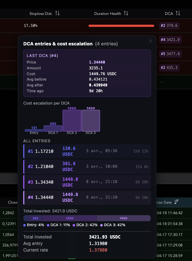The image size is (192, 261).
Task: Click Cost value 1449.76 USDC
Action: click(x=103, y=74)
